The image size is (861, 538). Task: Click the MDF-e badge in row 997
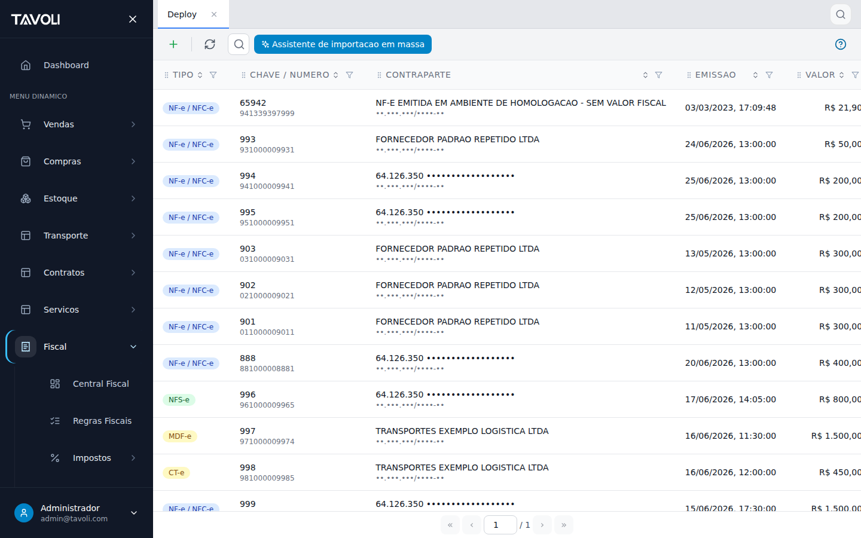(180, 436)
